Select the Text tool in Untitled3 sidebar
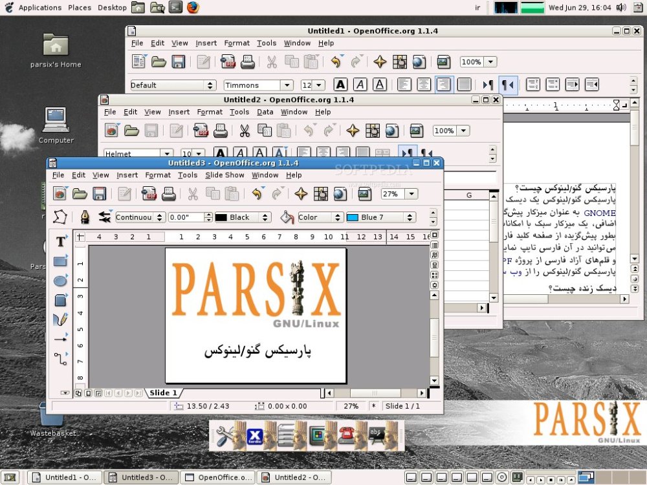This screenshot has height=485, width=647. coord(61,241)
